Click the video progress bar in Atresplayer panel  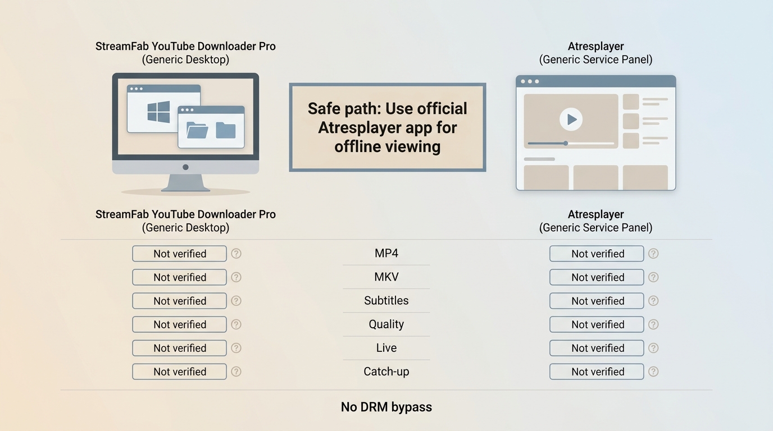coord(571,143)
